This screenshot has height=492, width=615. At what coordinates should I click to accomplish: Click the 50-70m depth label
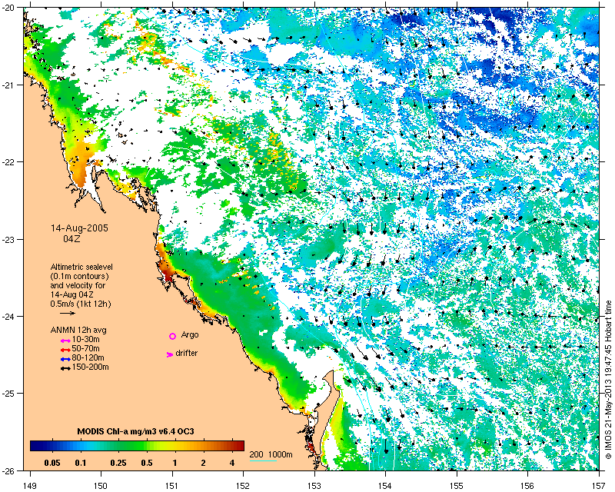pos(85,348)
